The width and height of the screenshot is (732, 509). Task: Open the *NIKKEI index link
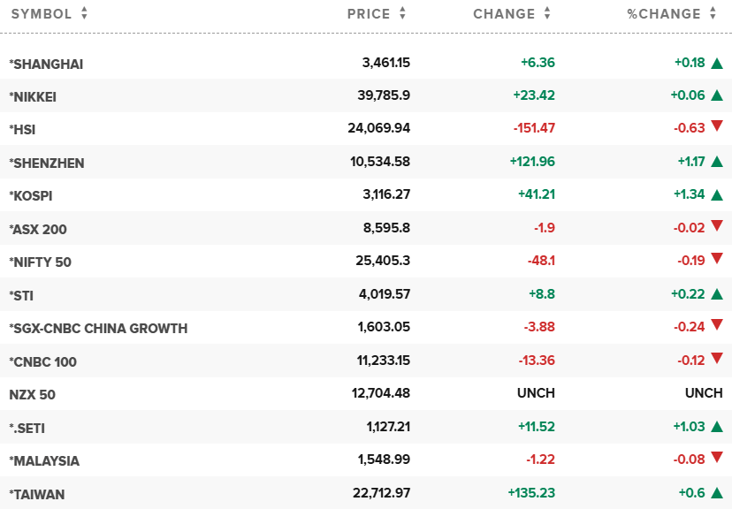pos(33,96)
